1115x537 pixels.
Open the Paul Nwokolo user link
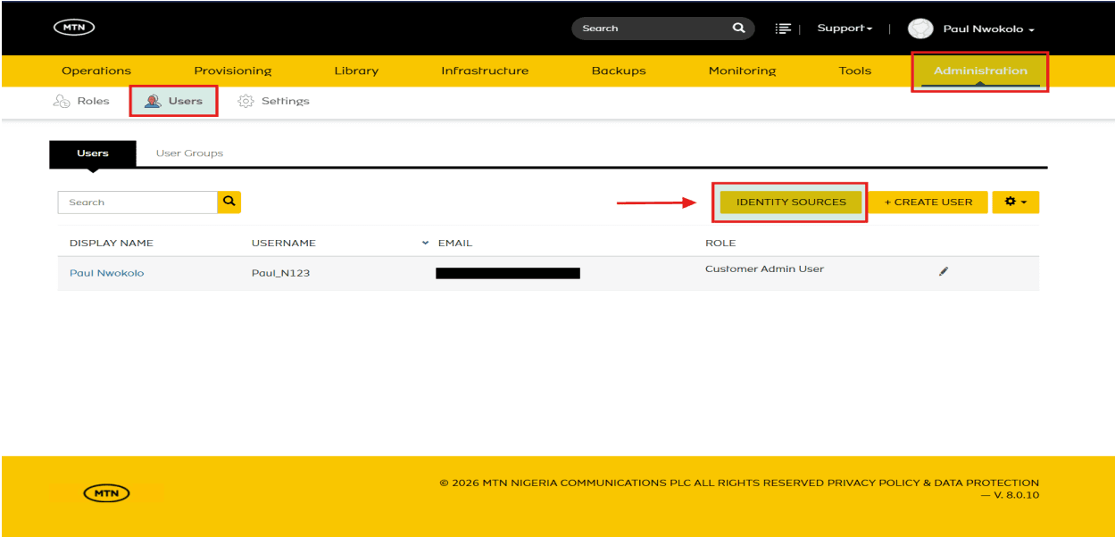pos(106,273)
